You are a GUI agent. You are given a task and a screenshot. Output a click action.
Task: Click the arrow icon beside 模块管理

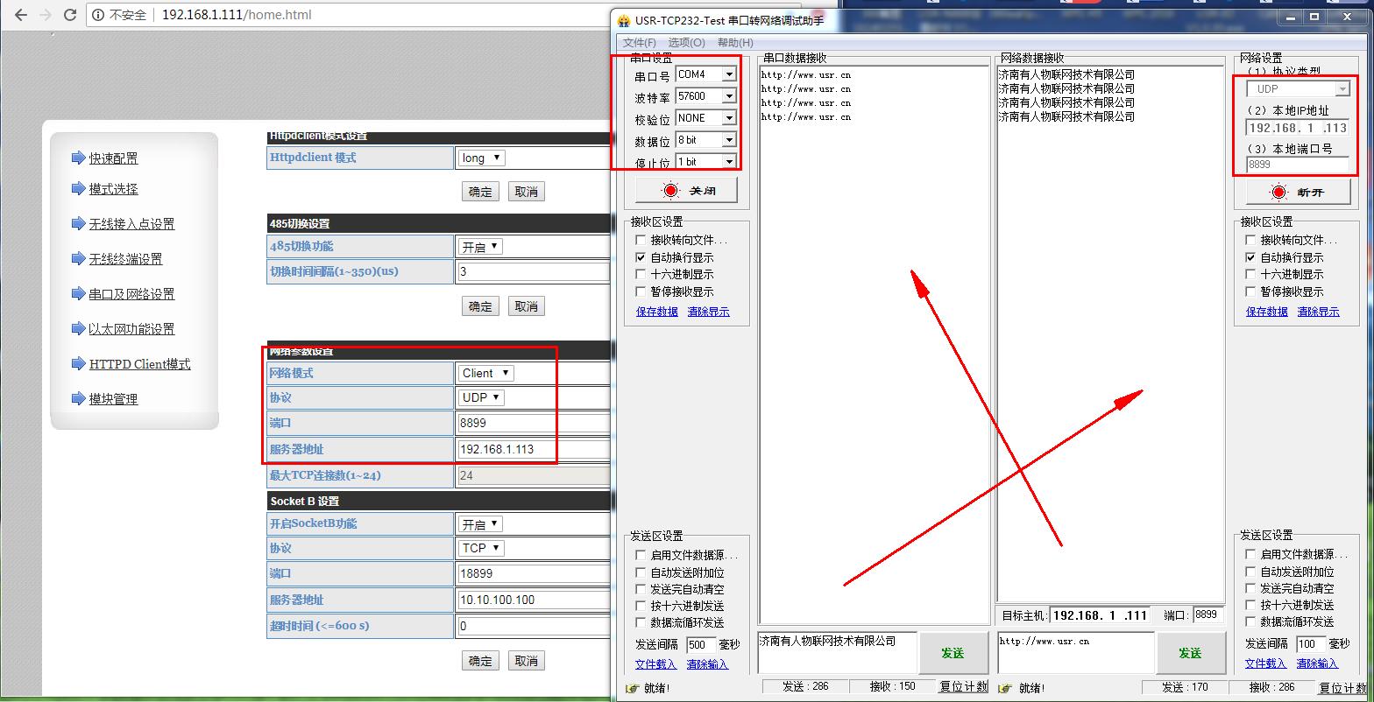point(78,398)
